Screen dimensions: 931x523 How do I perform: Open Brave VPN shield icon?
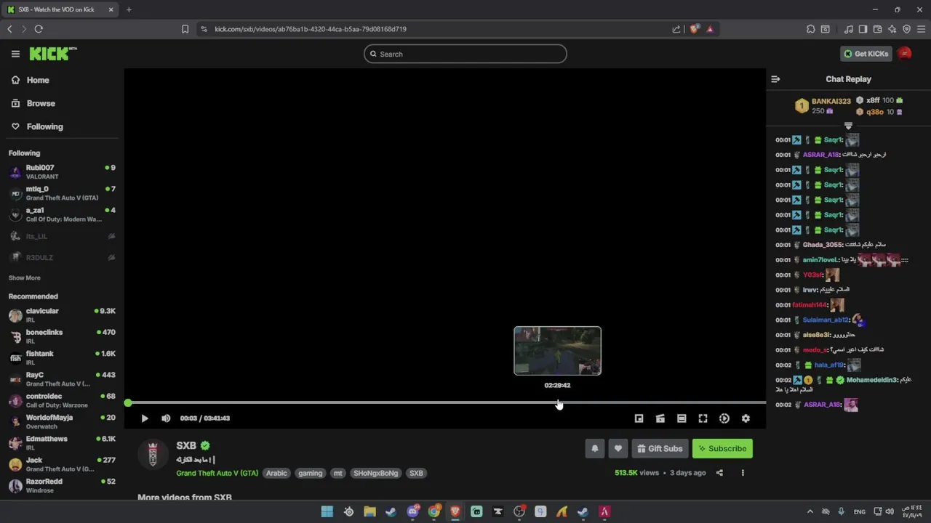(x=906, y=29)
